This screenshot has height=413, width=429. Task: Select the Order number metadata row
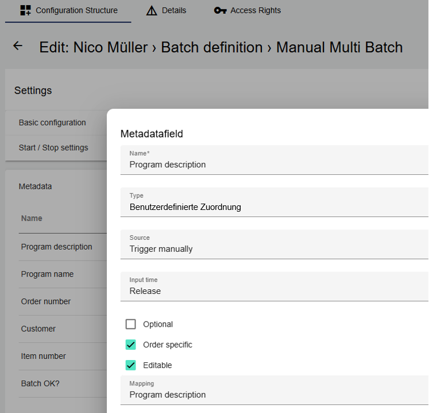coord(46,301)
